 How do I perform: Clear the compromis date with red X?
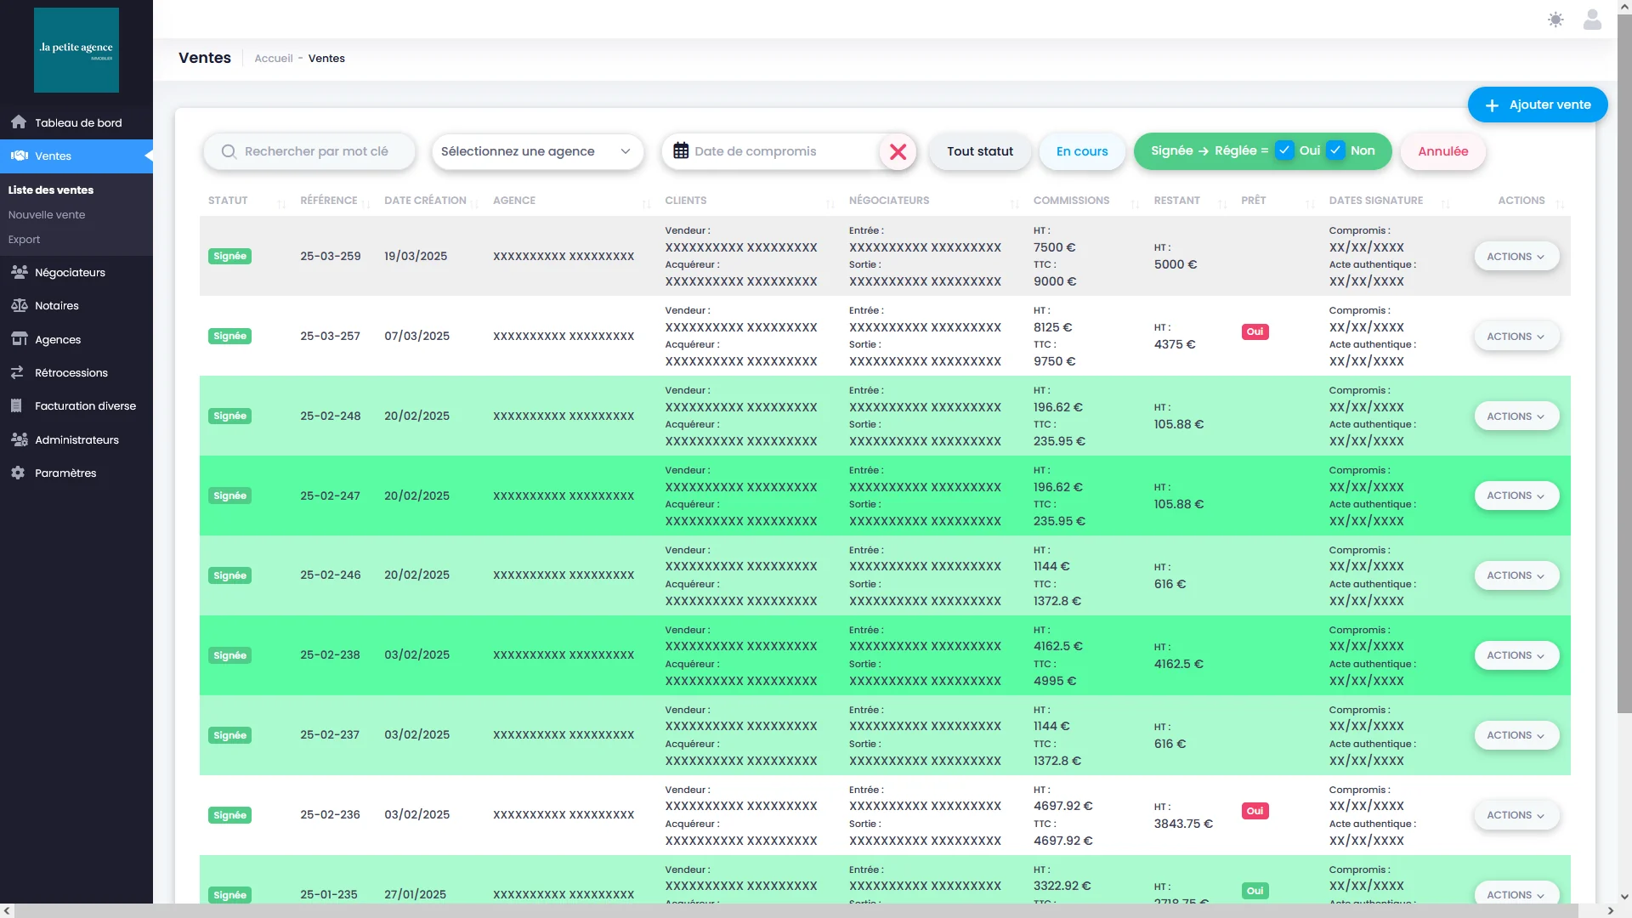coord(898,152)
